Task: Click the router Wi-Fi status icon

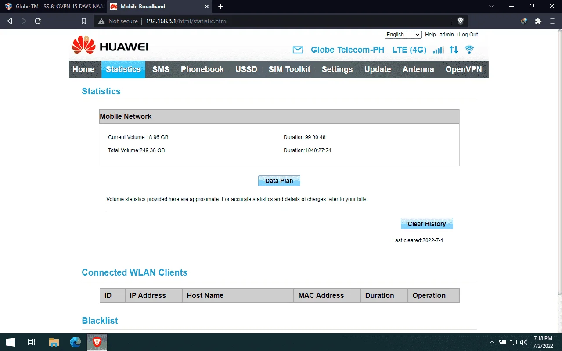Action: [x=469, y=50]
